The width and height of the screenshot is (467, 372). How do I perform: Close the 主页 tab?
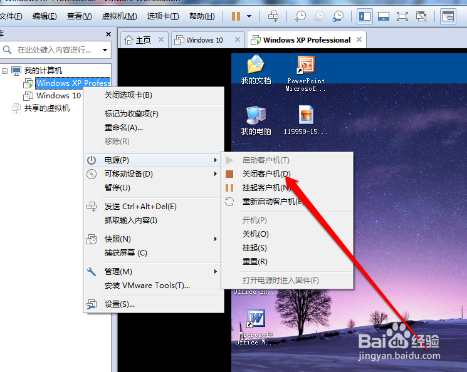[161, 39]
